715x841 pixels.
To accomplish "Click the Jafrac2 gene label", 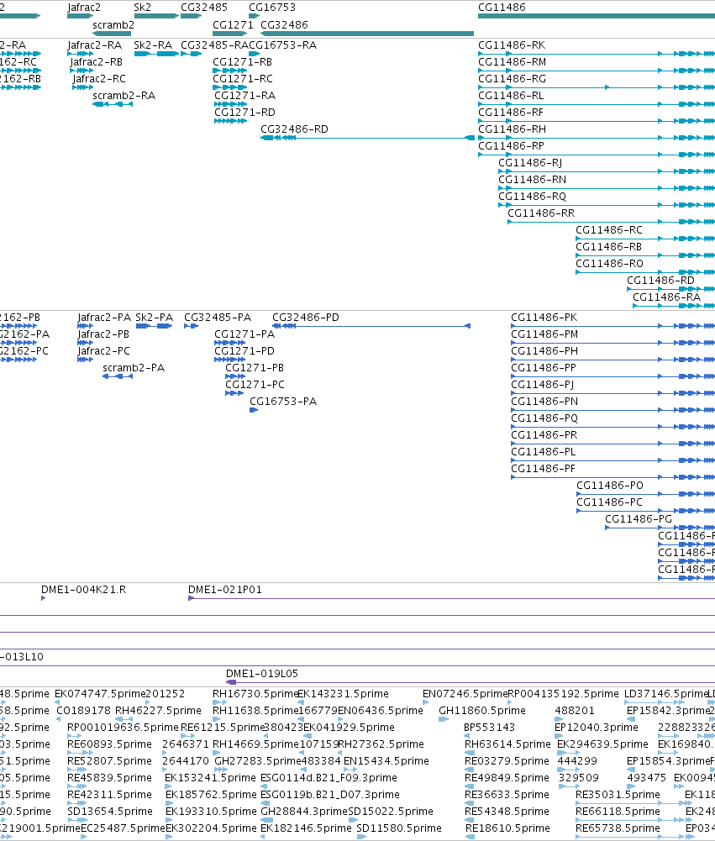I will (84, 8).
